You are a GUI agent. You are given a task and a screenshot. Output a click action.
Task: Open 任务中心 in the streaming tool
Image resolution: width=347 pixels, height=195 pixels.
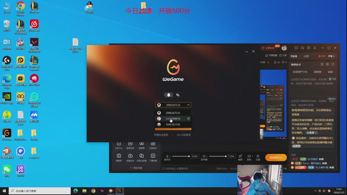point(119,146)
